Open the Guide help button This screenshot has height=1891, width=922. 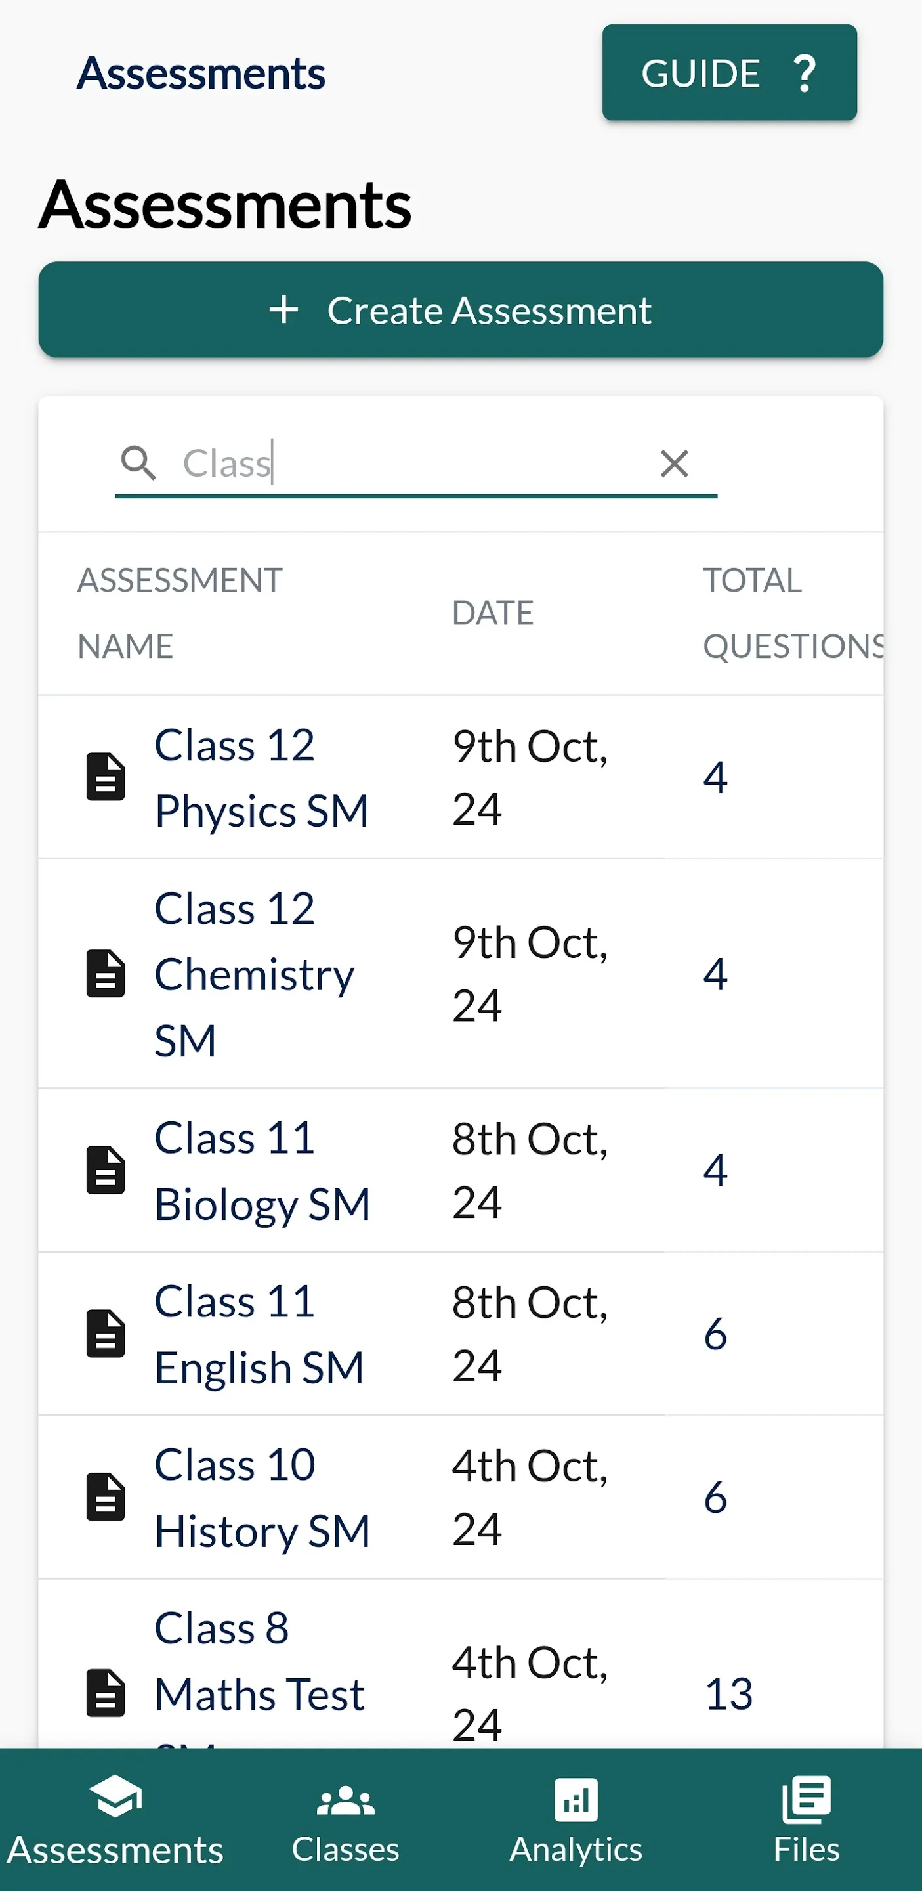tap(729, 73)
